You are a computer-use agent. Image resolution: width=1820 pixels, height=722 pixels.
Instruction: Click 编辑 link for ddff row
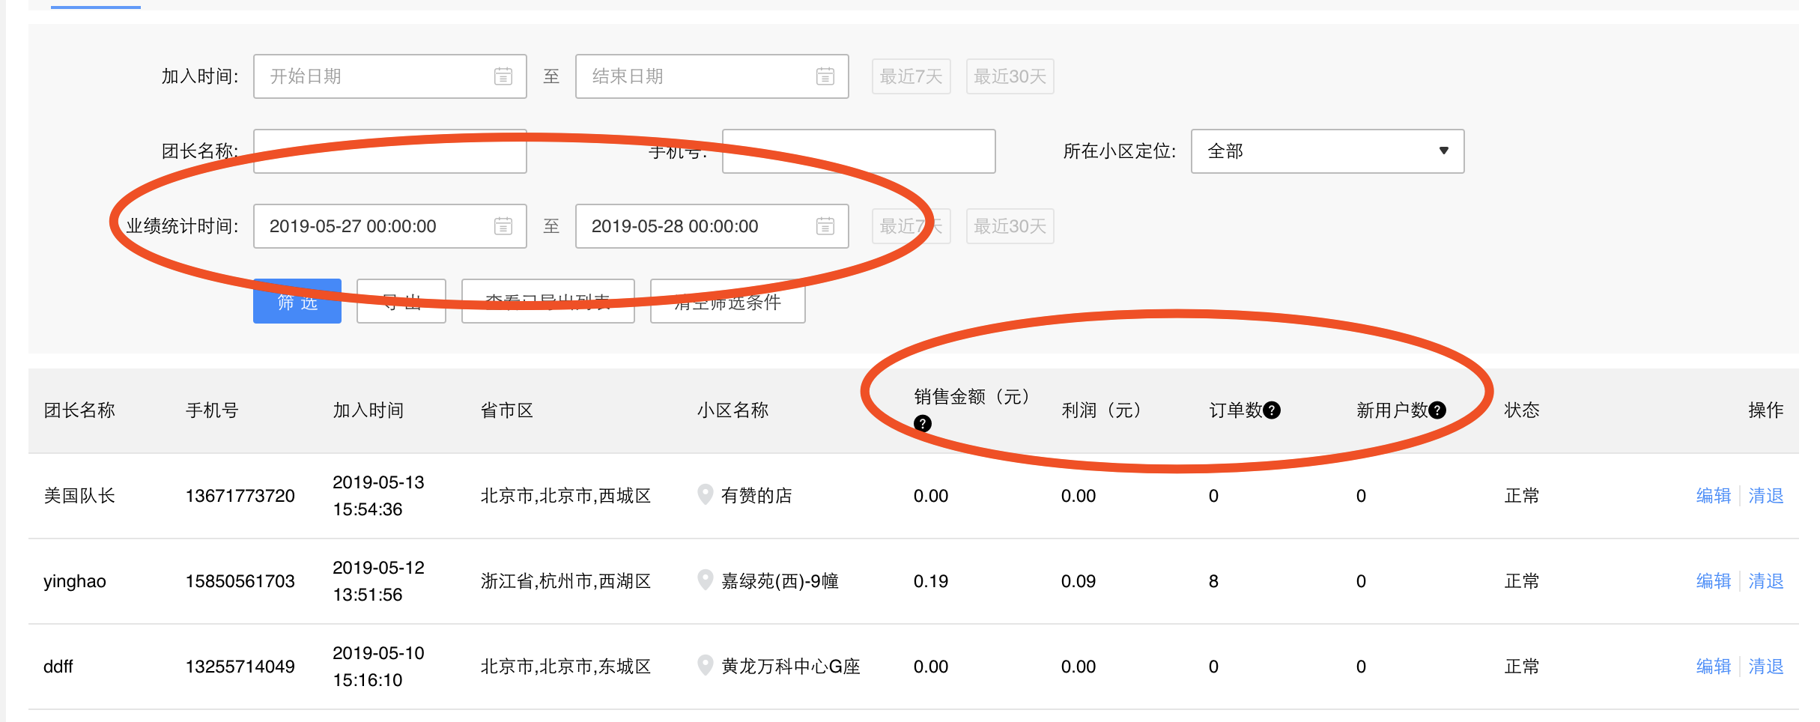point(1713,667)
